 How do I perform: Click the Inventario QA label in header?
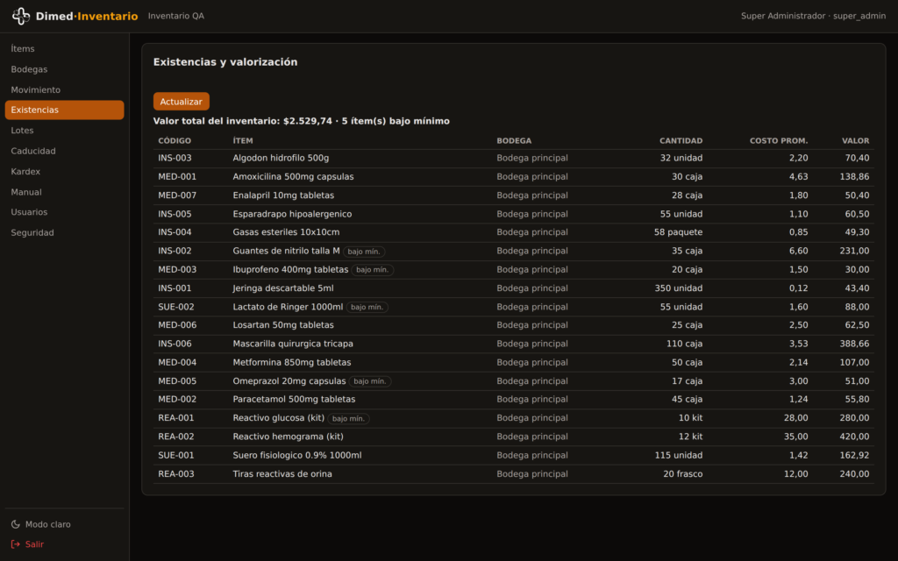point(175,16)
